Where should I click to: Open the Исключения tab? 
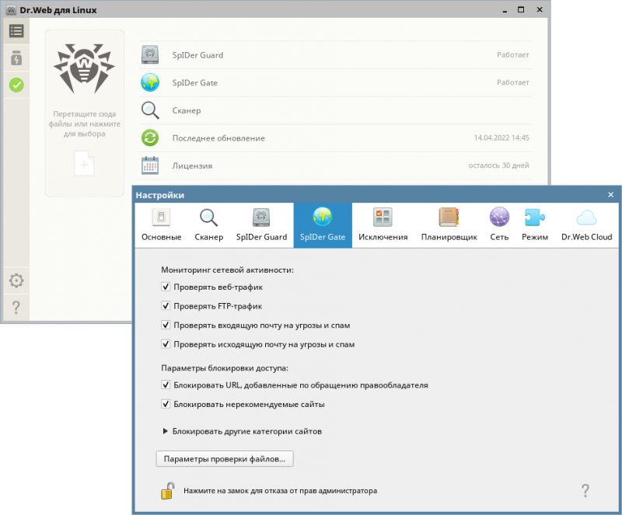click(383, 225)
